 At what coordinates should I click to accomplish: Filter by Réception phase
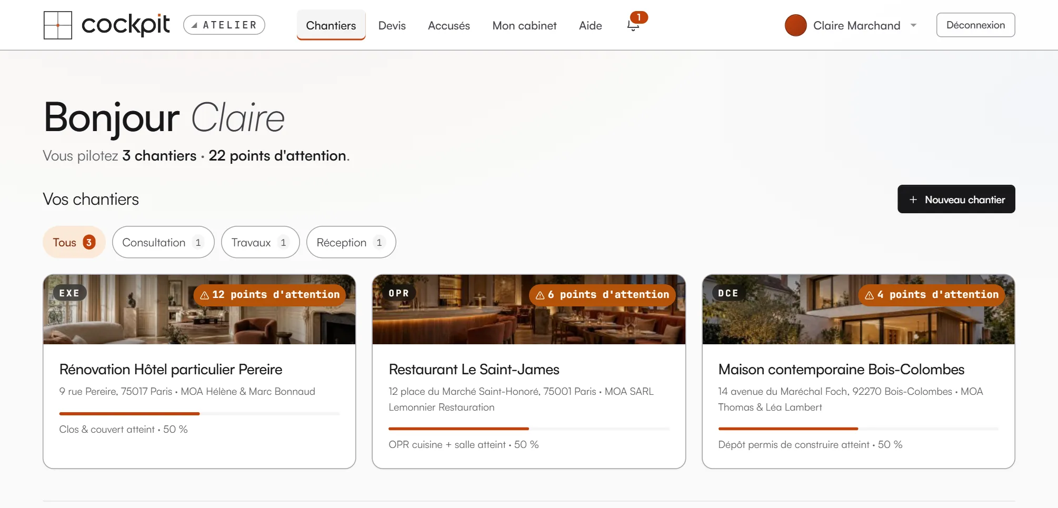coord(351,242)
